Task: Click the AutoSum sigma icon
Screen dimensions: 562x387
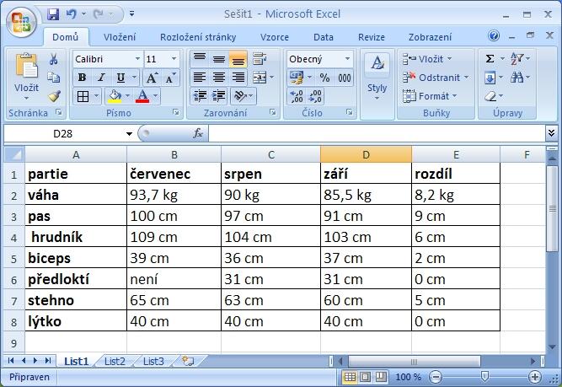Action: click(490, 59)
